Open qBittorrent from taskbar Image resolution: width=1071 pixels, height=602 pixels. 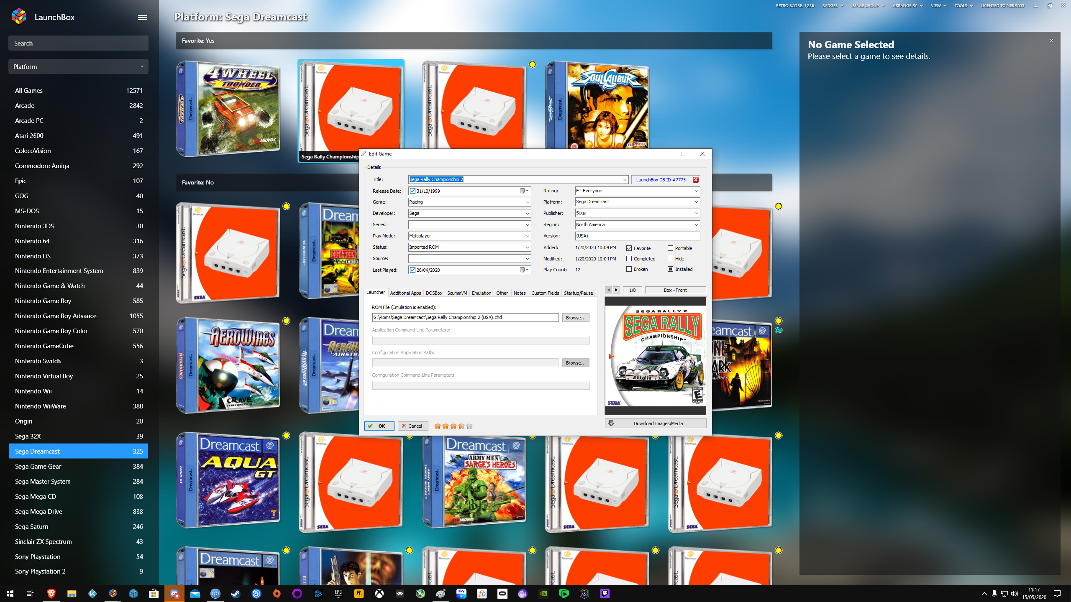215,594
